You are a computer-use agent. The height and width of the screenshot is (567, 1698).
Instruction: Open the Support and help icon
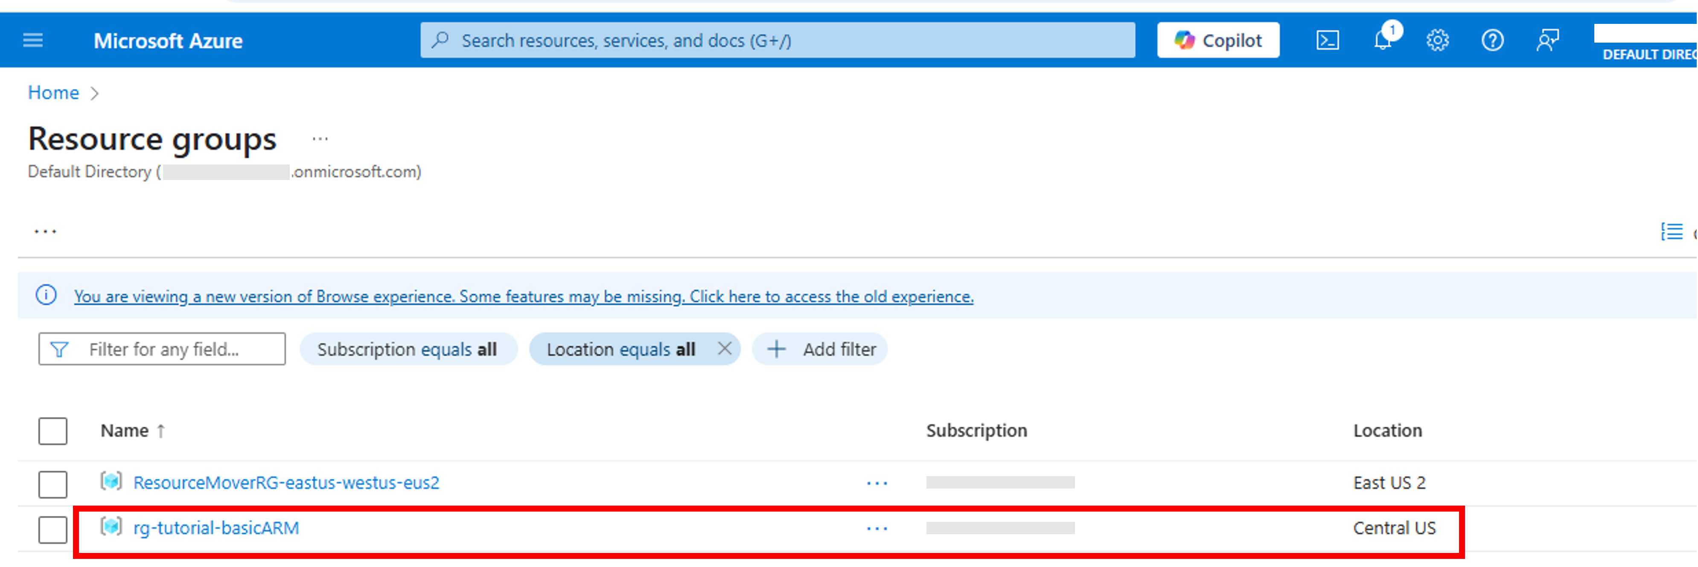[1492, 41]
